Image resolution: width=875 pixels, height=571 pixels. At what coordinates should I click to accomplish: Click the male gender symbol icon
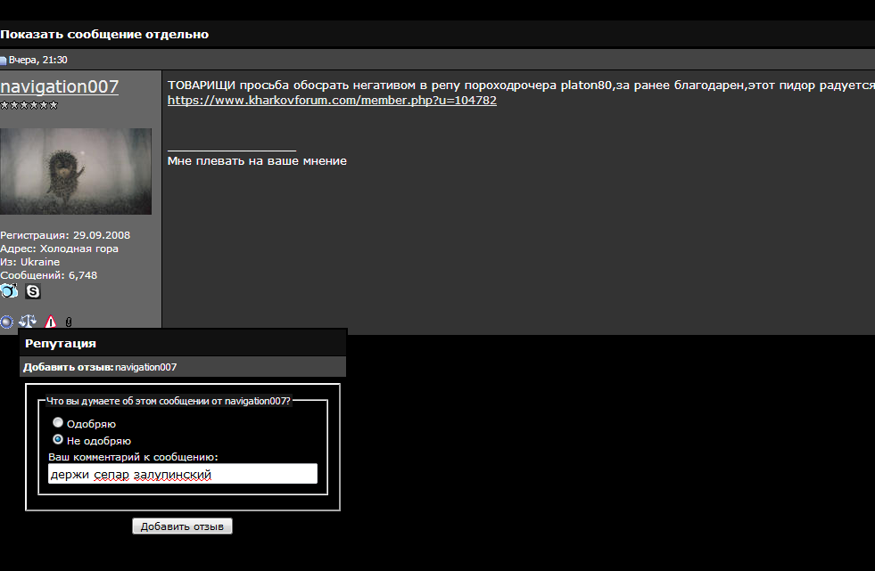click(9, 290)
